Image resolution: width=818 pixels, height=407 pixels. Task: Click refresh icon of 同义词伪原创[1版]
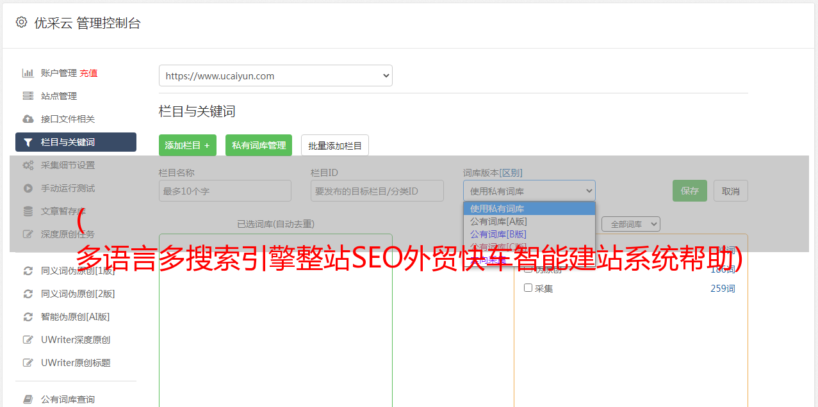[28, 271]
